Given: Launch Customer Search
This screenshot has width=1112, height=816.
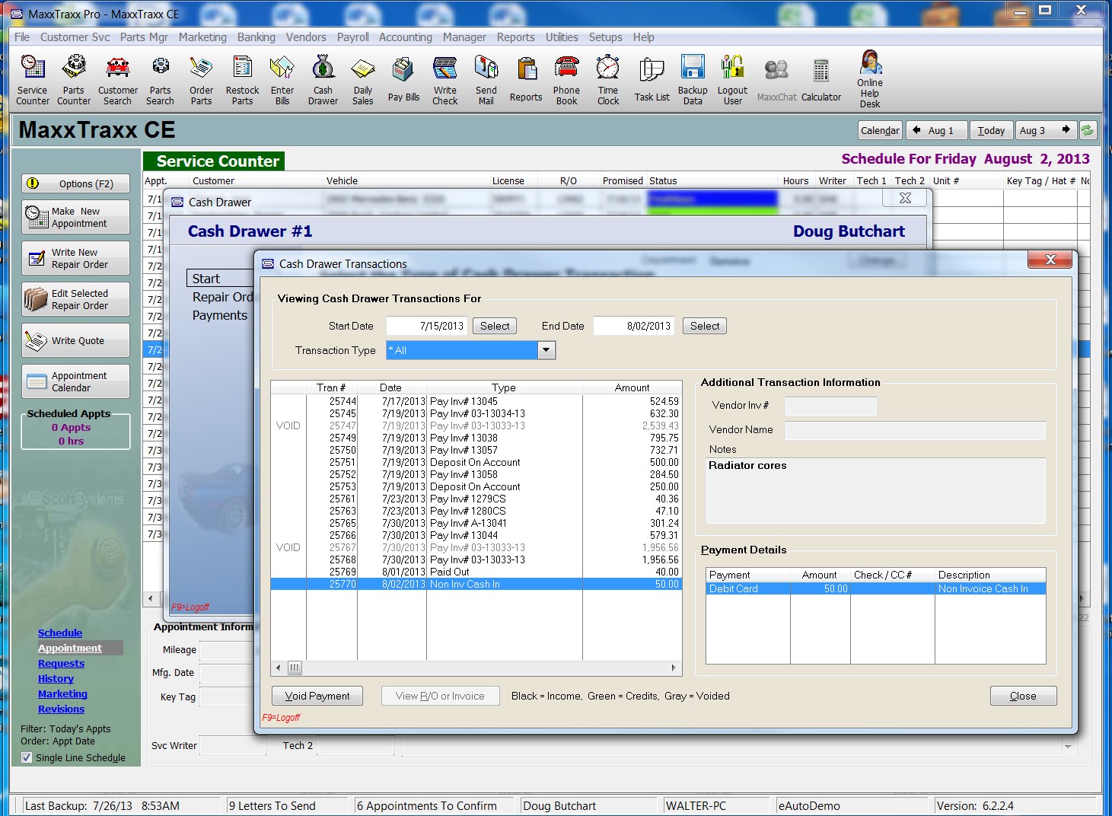Looking at the screenshot, I should click(x=118, y=80).
